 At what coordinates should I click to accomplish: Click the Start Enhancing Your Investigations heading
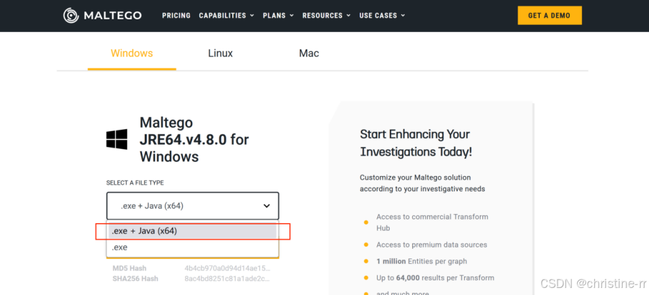tap(416, 143)
